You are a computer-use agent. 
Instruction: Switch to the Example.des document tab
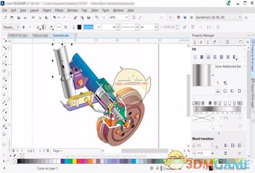61,35
